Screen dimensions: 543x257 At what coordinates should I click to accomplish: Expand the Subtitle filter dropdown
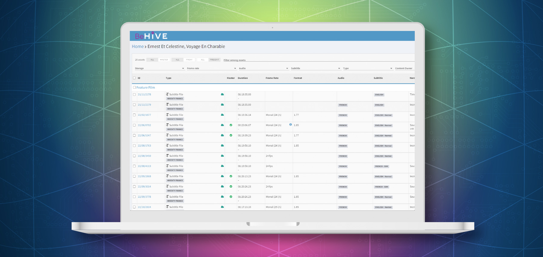click(316, 68)
